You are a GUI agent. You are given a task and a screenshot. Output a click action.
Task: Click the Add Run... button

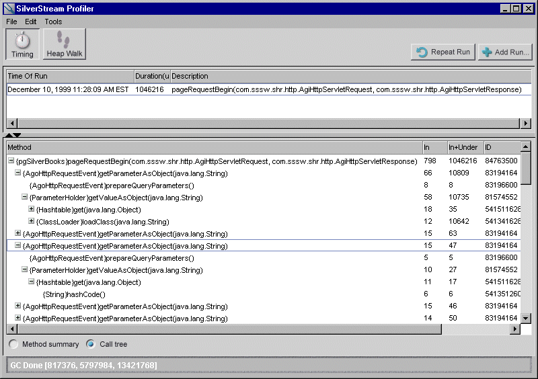pos(505,52)
